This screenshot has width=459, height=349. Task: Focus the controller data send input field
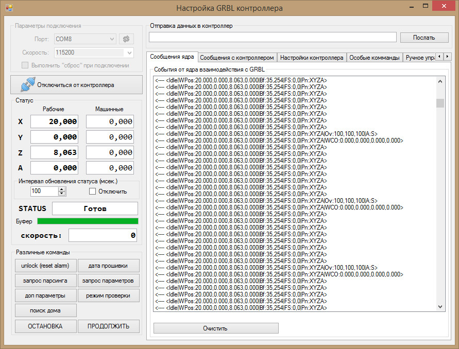(x=273, y=38)
